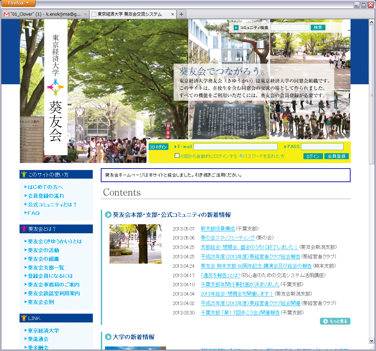Click the もっと見る button
The image size is (376, 351).
(x=335, y=321)
